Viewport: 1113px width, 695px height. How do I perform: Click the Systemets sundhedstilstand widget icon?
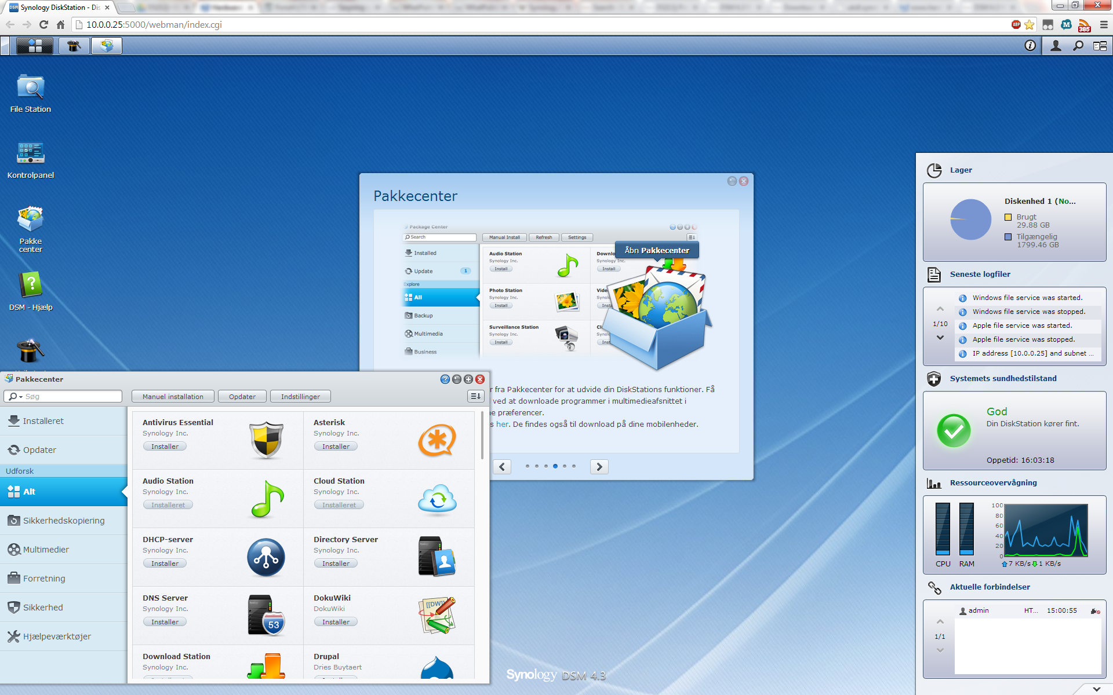point(934,379)
